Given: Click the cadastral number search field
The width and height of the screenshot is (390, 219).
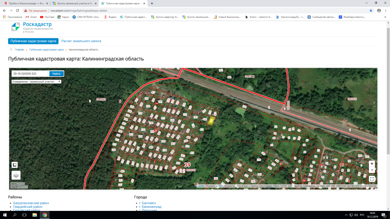Looking at the screenshot, I should pos(30,74).
